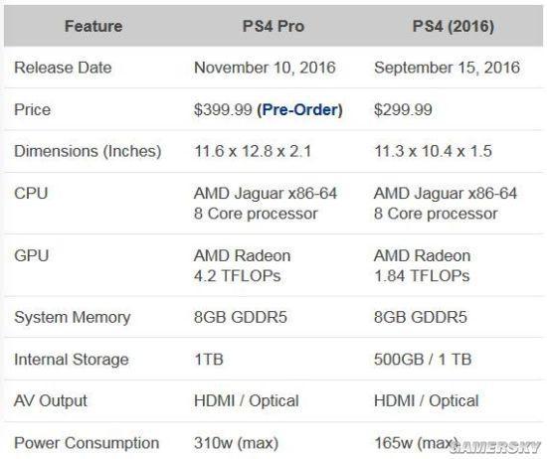Click the 310w (max) power value
This screenshot has height=459, width=547.
236,443
